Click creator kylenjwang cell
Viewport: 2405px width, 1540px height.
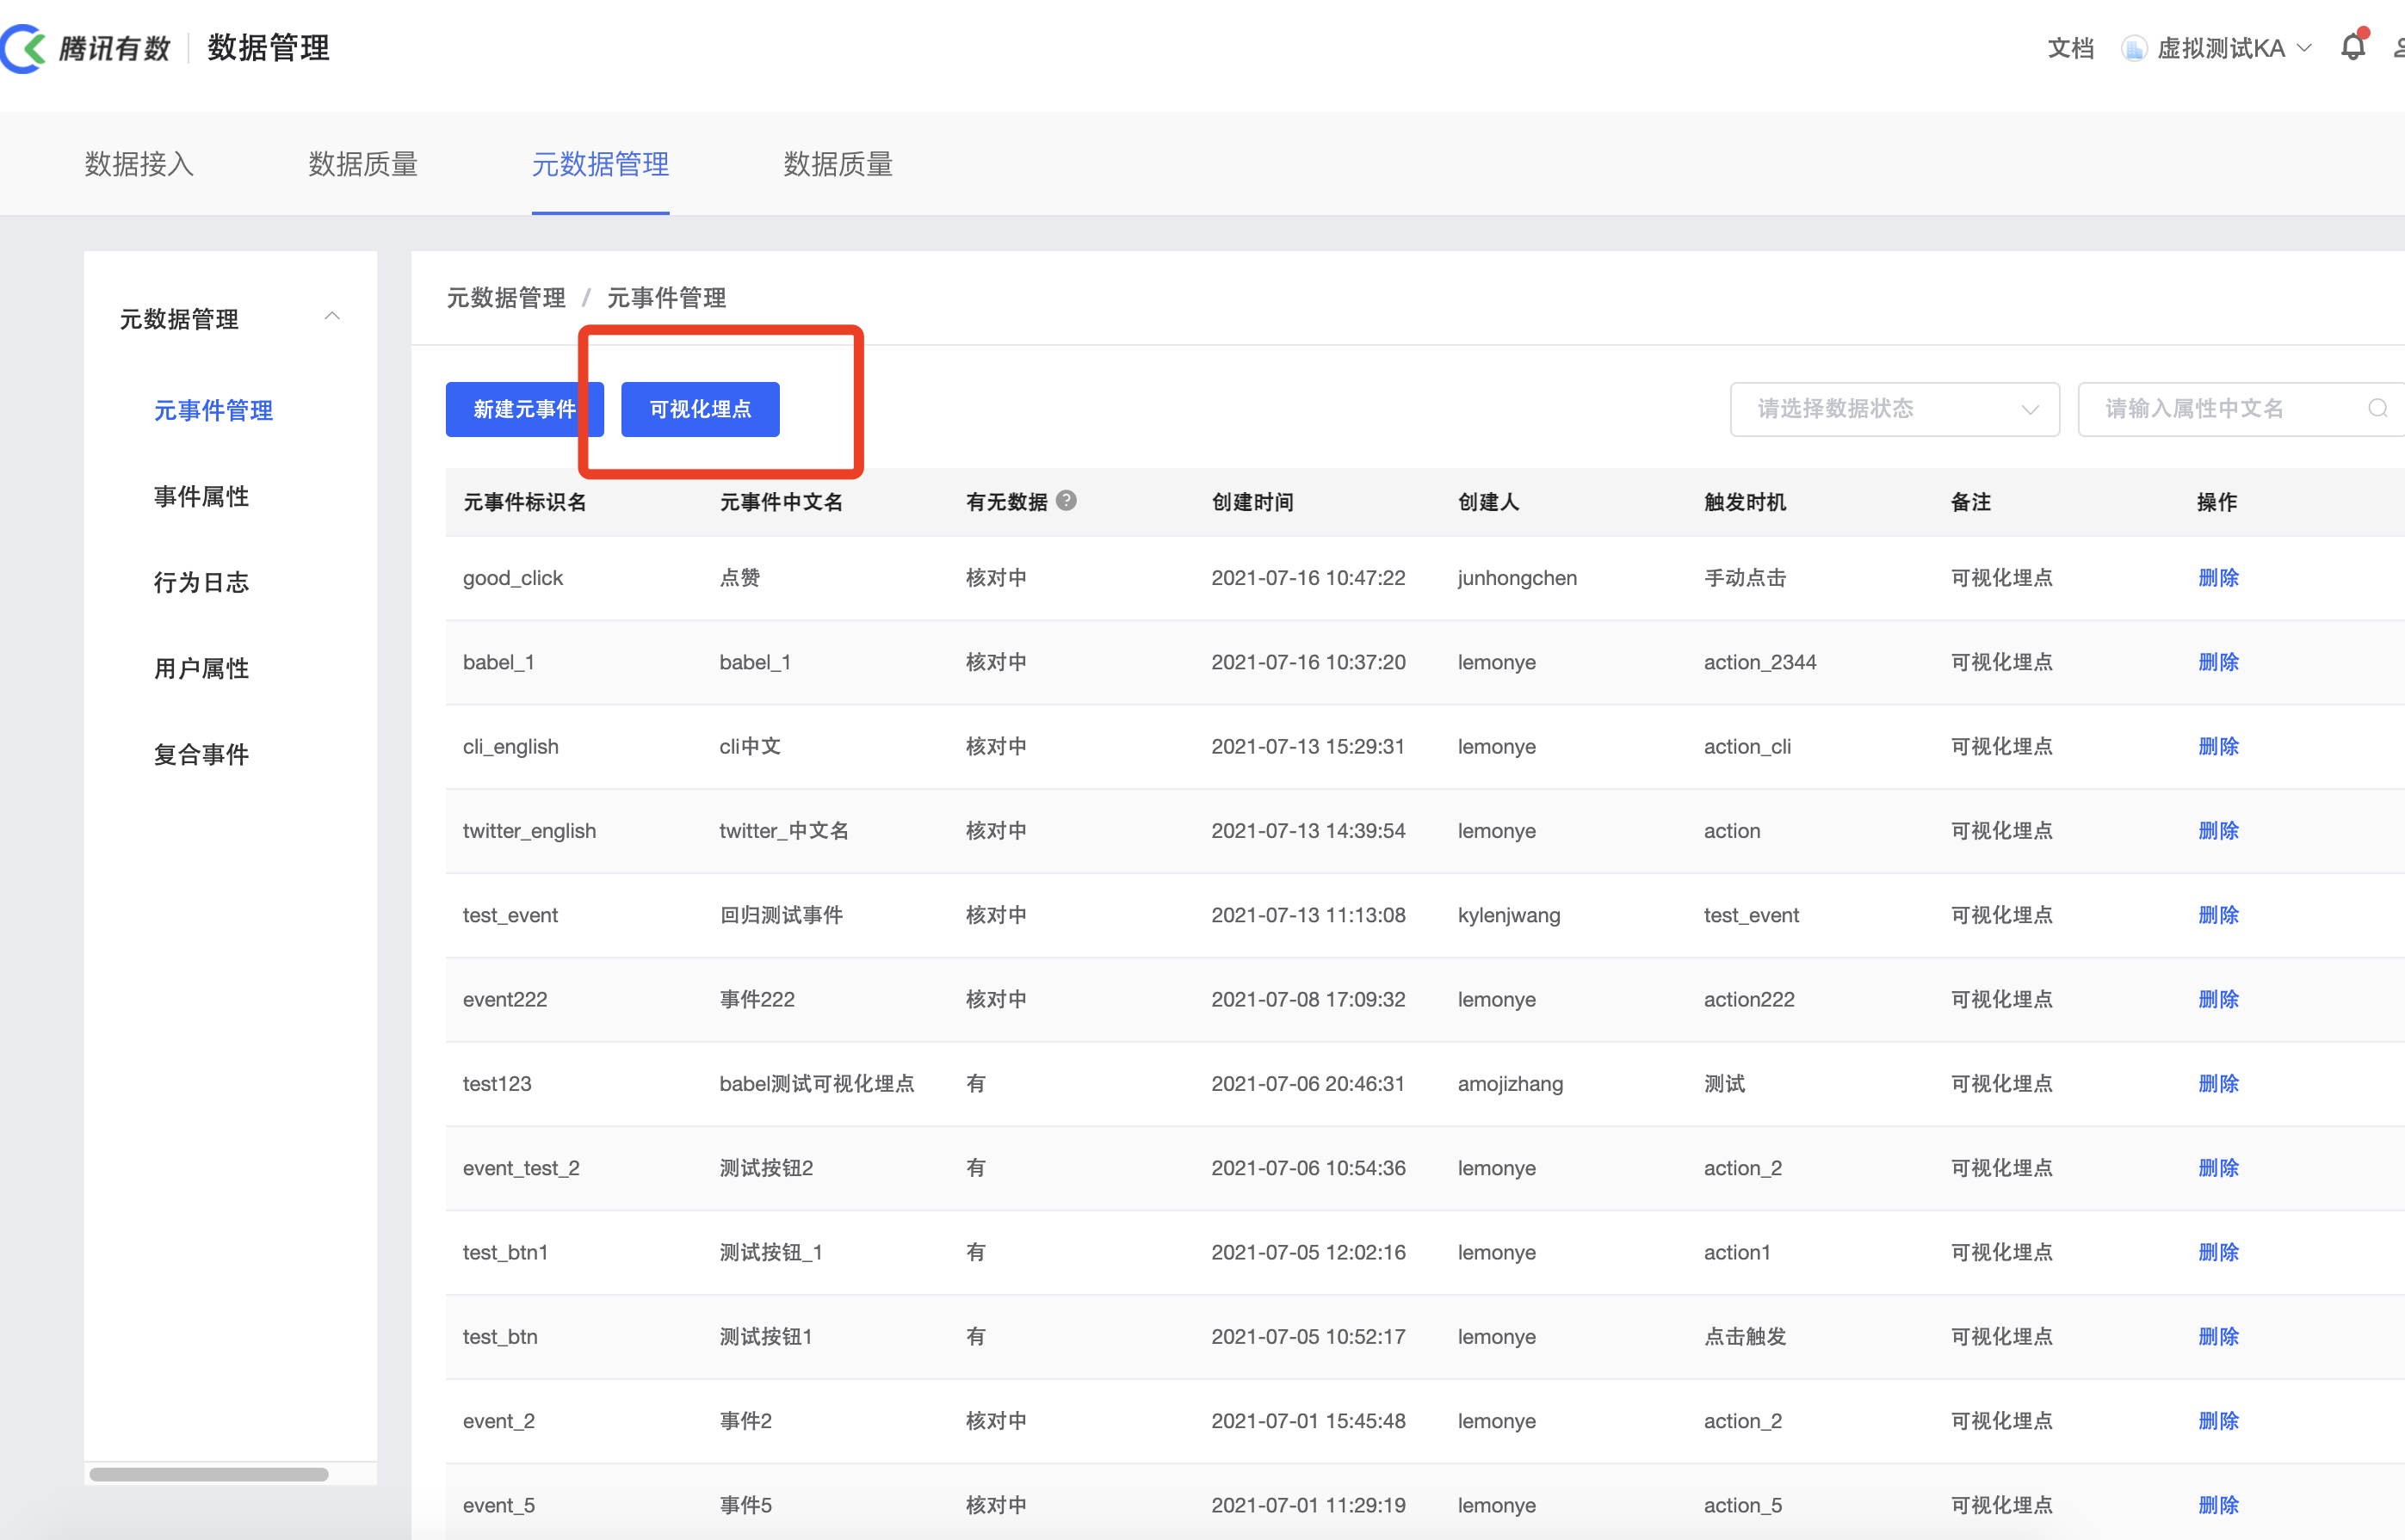click(1509, 915)
